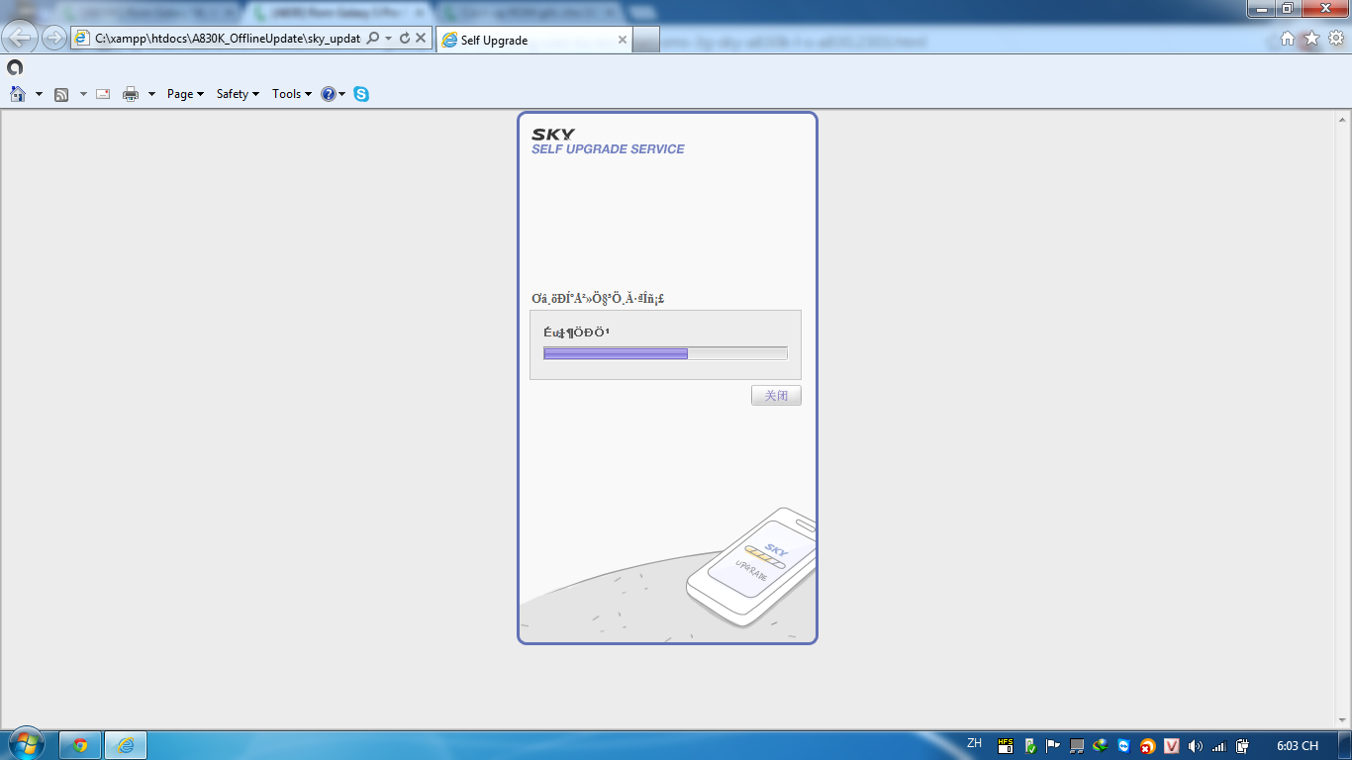The width and height of the screenshot is (1352, 760).
Task: Click the ZH language indicator in the tray
Action: coord(975,744)
